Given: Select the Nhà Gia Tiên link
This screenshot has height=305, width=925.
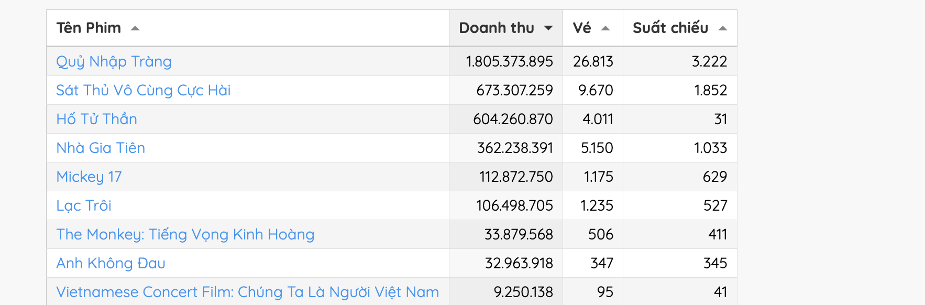Looking at the screenshot, I should point(101,148).
